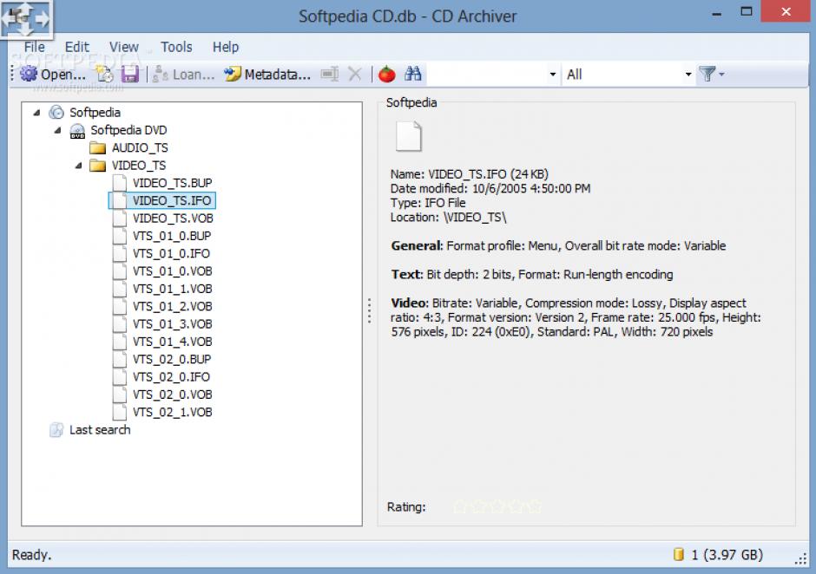The image size is (816, 574).
Task: Select file VTS_01_1.VOB
Action: pos(172,289)
